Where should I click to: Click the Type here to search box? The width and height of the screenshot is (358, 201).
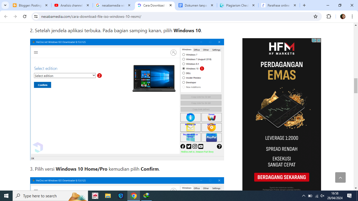click(50, 196)
